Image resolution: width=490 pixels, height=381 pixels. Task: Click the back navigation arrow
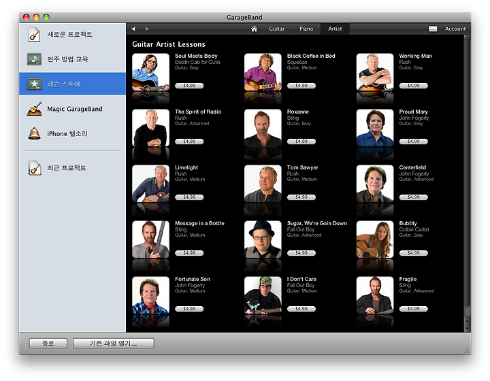[x=133, y=29]
